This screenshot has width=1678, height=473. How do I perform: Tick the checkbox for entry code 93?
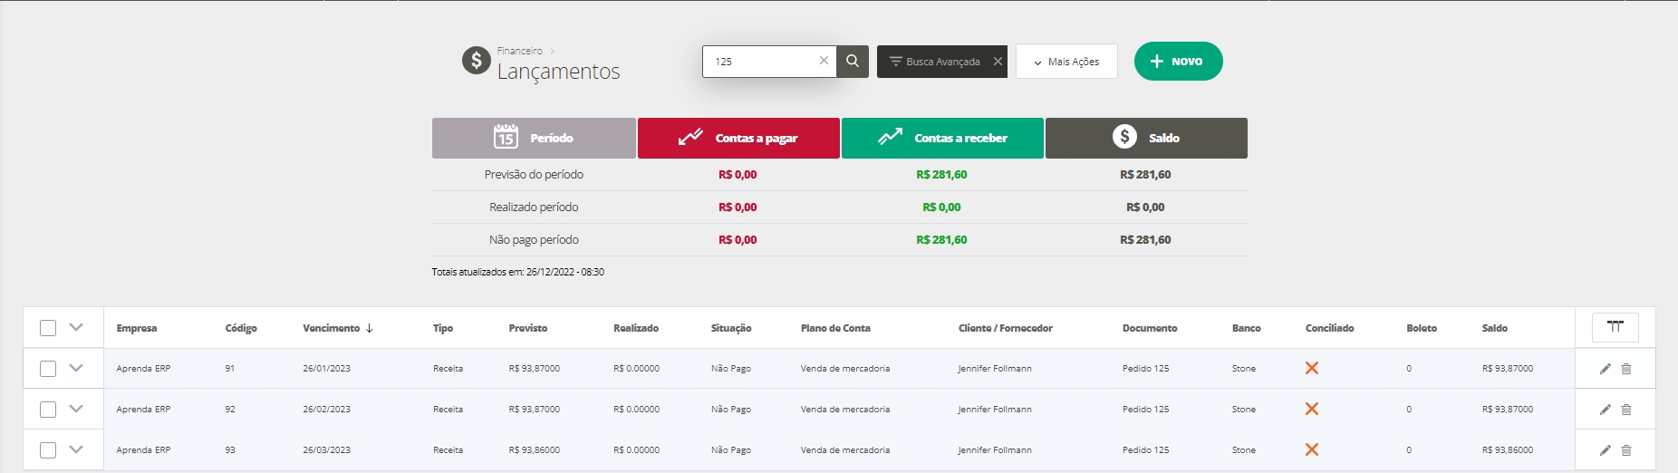[48, 450]
